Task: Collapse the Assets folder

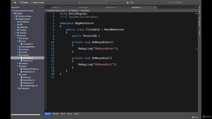Action: click(x=13, y=13)
